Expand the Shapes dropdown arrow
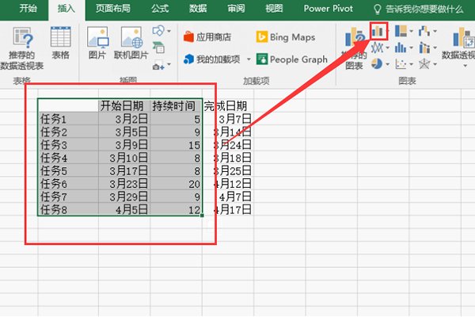This screenshot has height=317, width=475. click(x=169, y=31)
